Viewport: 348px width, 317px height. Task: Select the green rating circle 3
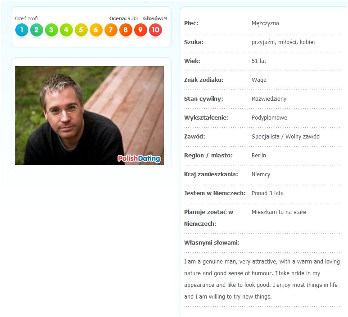coord(51,30)
